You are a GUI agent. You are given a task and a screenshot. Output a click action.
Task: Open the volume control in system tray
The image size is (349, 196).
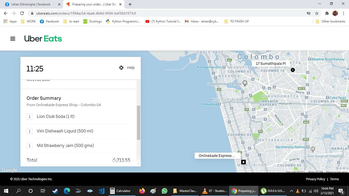click(x=316, y=191)
